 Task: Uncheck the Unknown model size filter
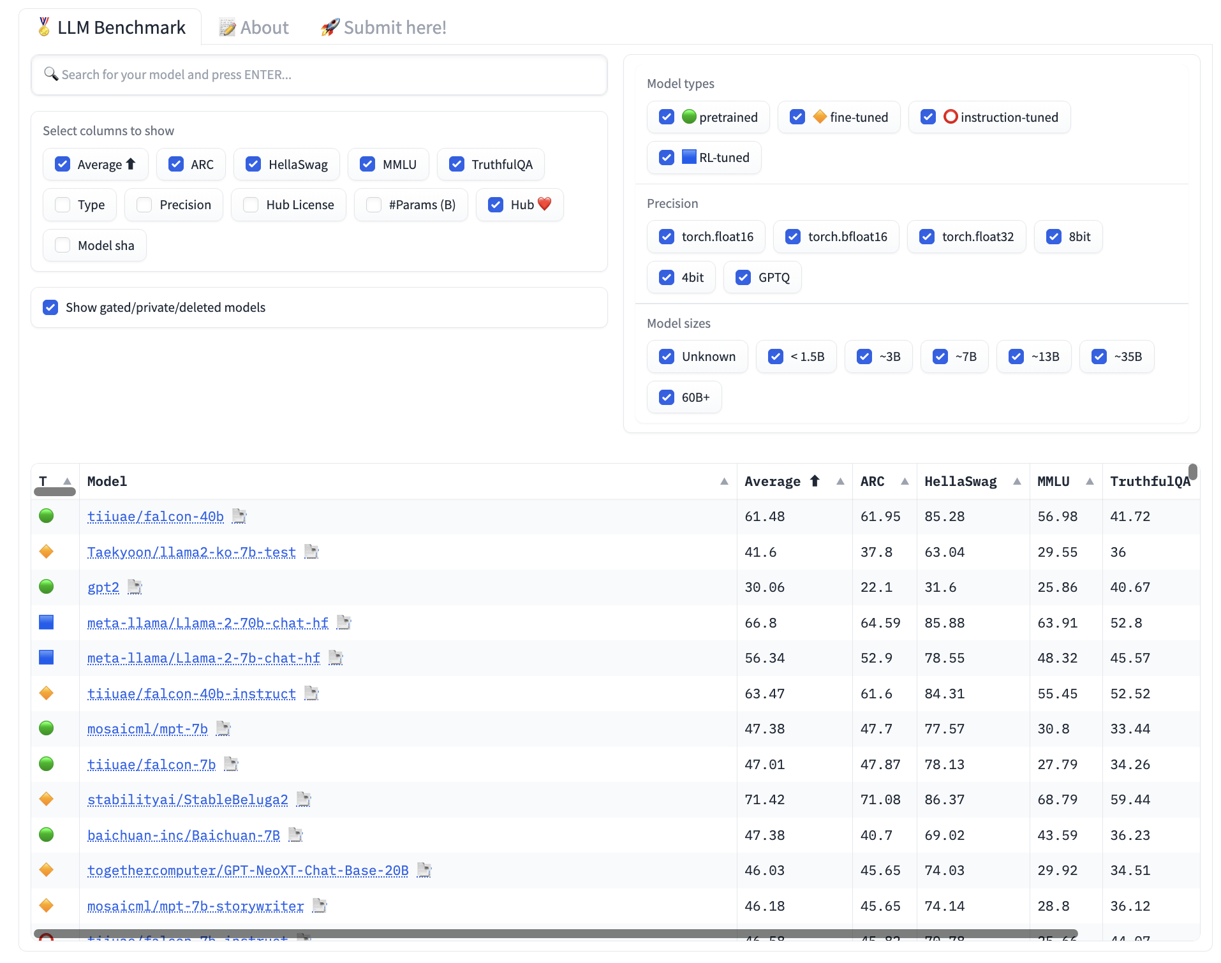pyautogui.click(x=667, y=357)
